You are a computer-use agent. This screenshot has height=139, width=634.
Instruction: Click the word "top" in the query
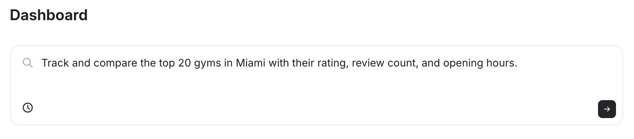tap(167, 64)
